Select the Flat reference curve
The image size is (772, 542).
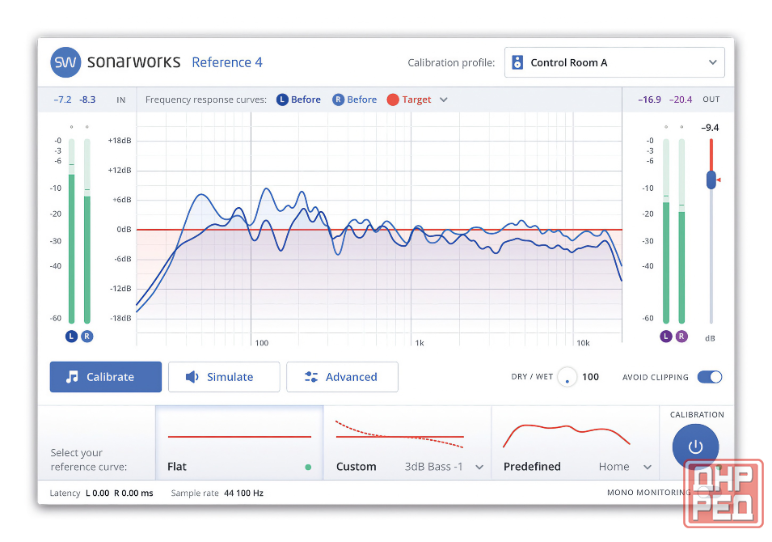pos(239,442)
